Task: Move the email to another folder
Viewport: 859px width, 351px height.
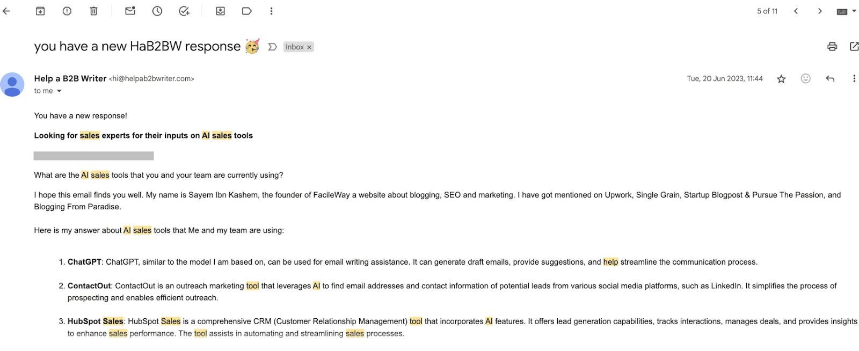Action: pyautogui.click(x=220, y=11)
